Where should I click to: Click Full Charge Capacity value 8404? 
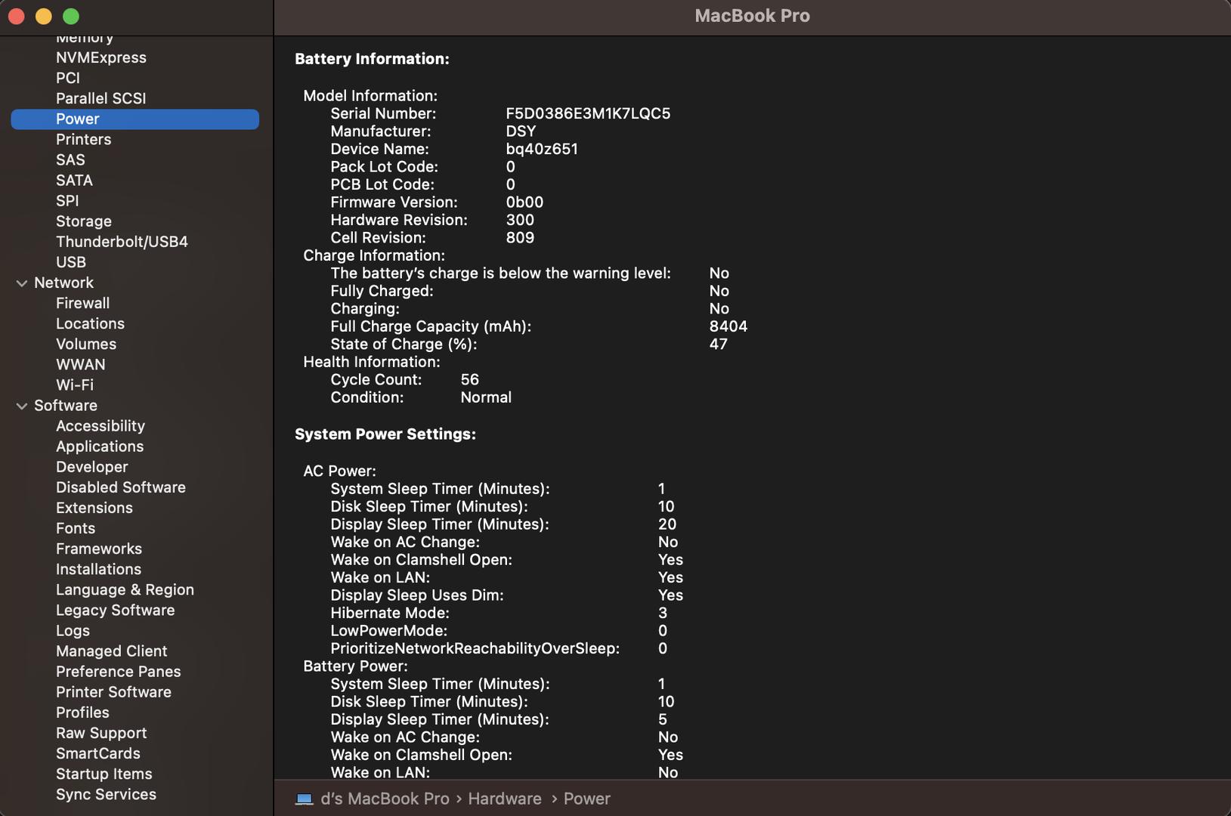728,326
